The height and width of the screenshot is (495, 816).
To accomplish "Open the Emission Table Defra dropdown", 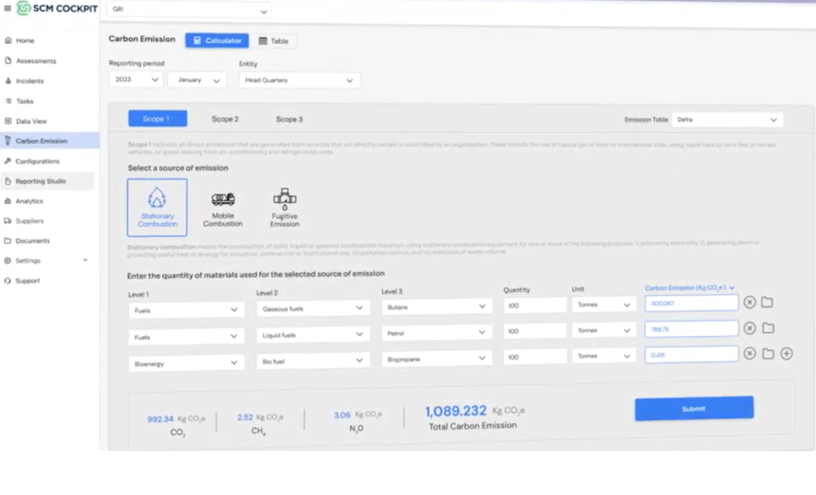I will click(x=728, y=119).
